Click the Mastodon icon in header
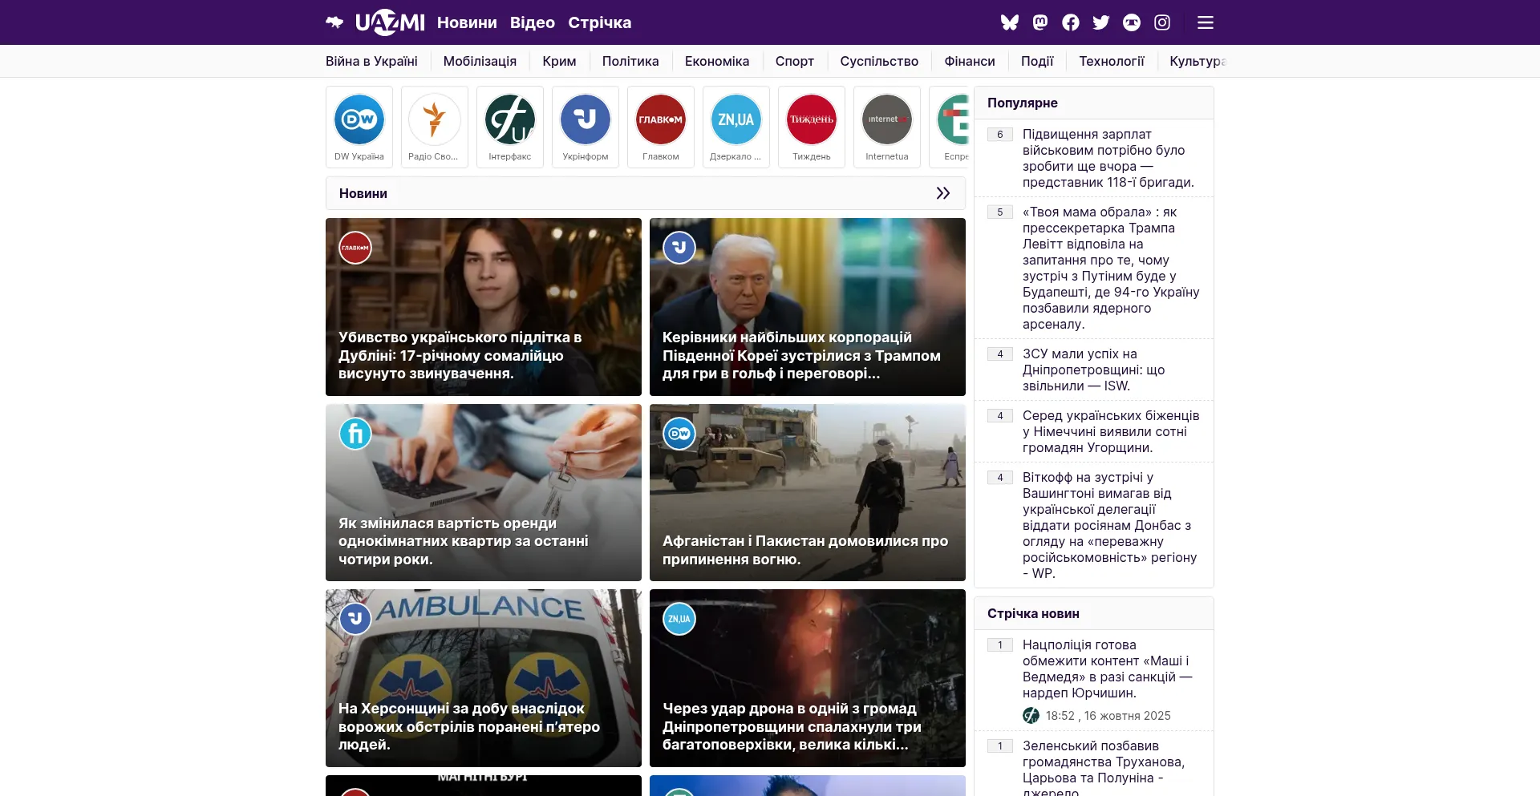 [x=1040, y=22]
